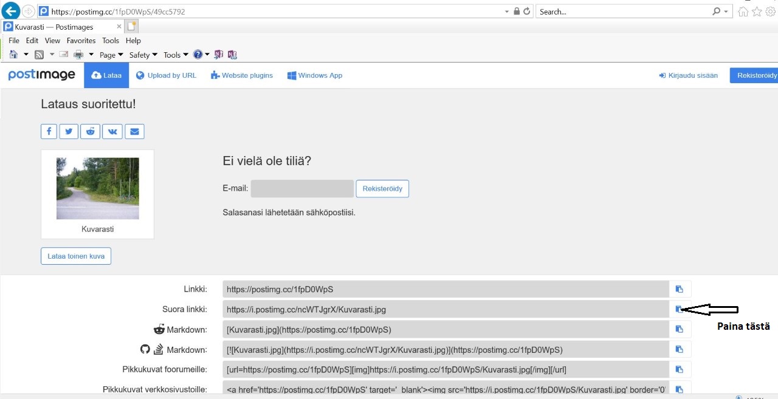This screenshot has width=778, height=399.
Task: Open Windows App link
Action: click(315, 75)
